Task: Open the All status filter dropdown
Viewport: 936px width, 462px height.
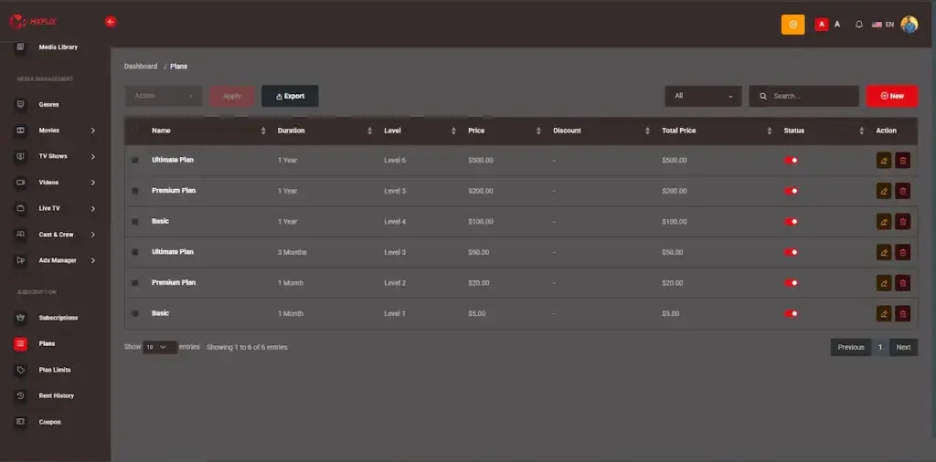Action: 703,96
